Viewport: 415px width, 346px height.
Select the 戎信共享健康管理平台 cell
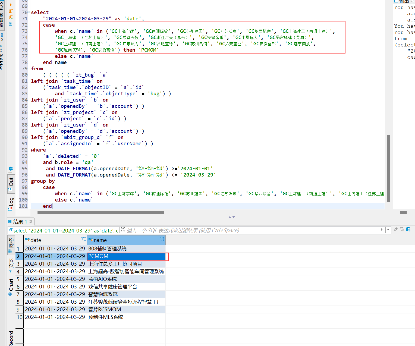(126, 287)
